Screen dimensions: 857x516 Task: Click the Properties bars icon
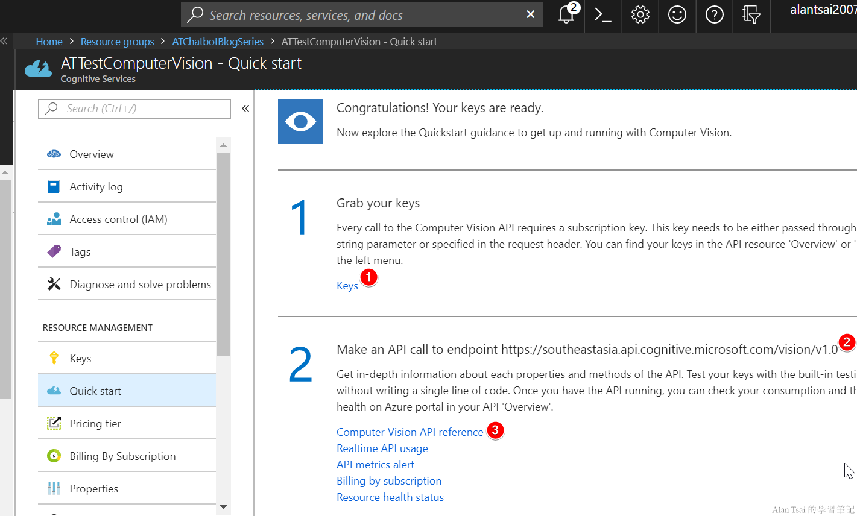point(54,488)
